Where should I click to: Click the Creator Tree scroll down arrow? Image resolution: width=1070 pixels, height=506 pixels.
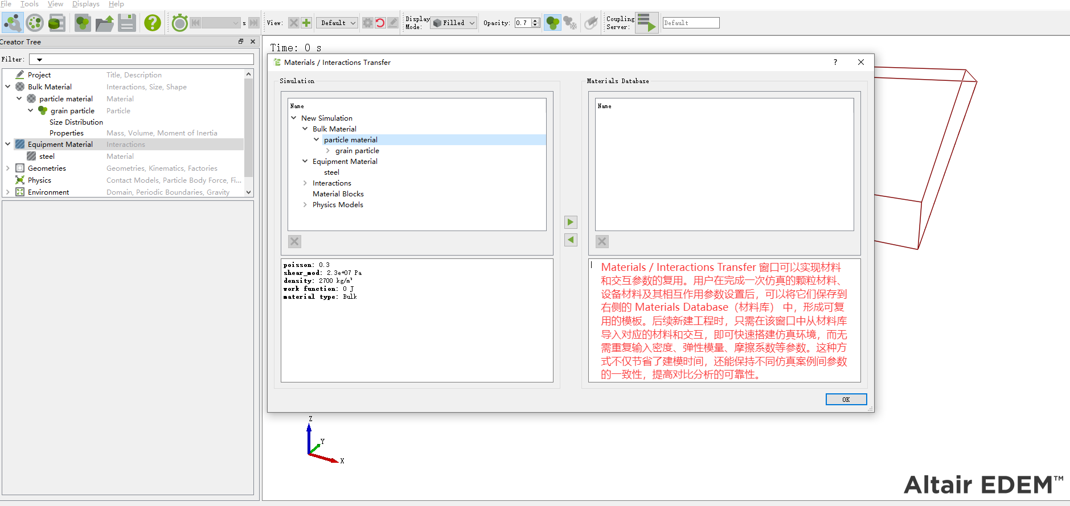click(x=248, y=192)
